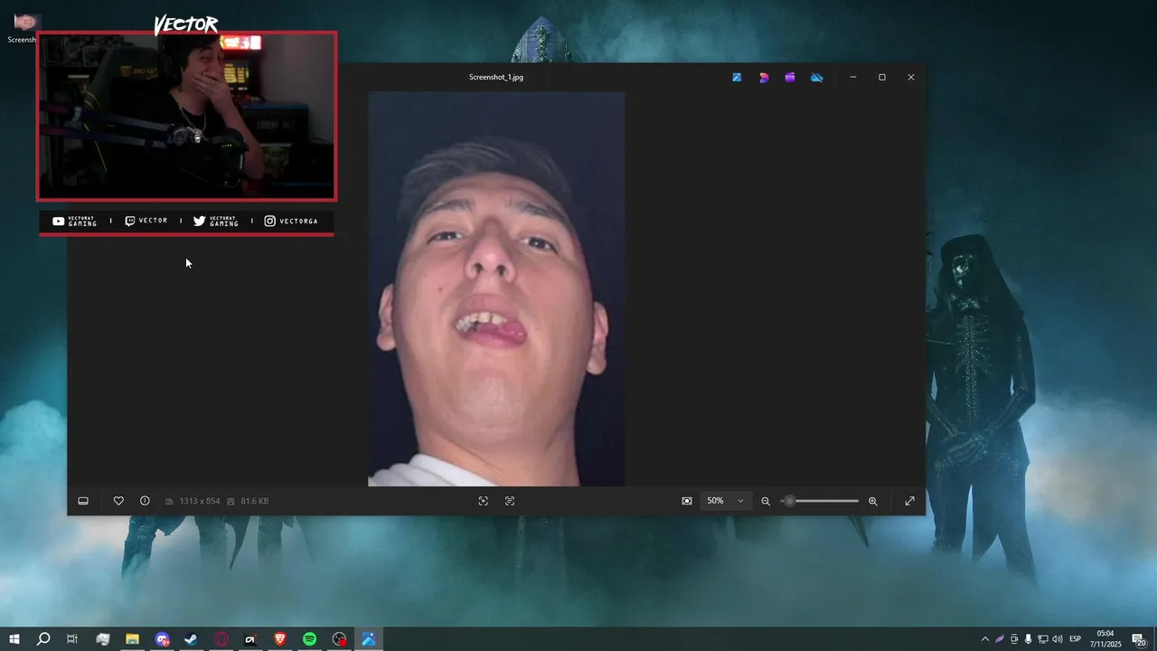Viewport: 1157px width, 651px height.
Task: Click the 81.6 KB file size text
Action: pos(254,501)
